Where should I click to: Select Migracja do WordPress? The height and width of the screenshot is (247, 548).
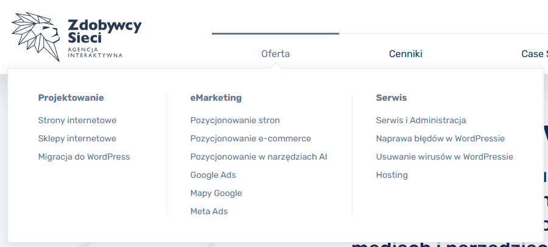84,157
